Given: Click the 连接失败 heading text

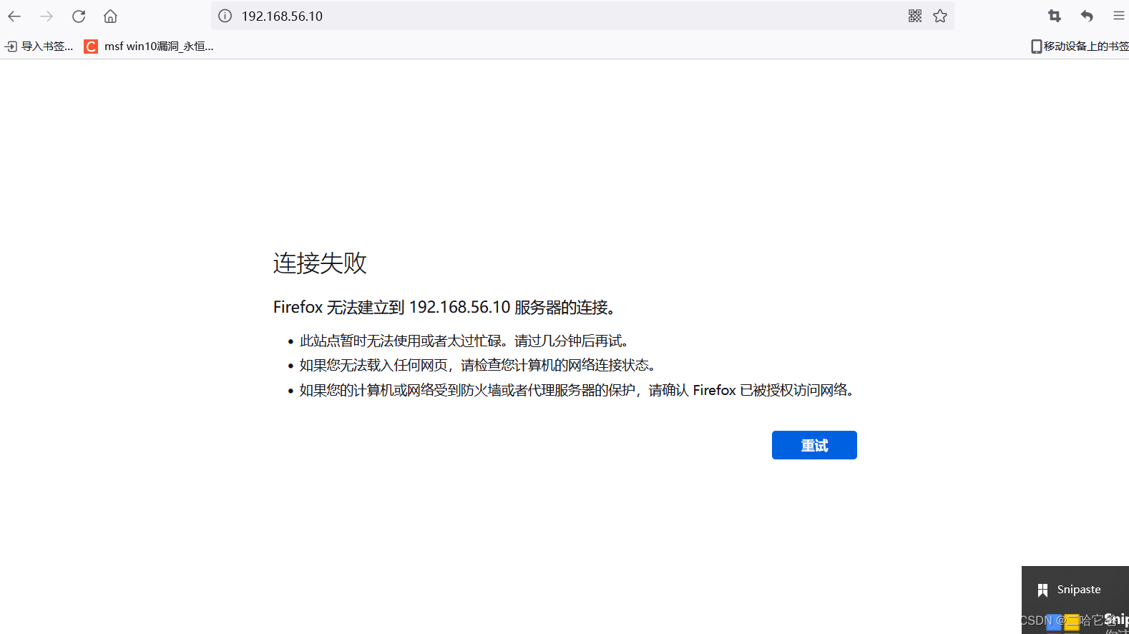Looking at the screenshot, I should pyautogui.click(x=320, y=263).
